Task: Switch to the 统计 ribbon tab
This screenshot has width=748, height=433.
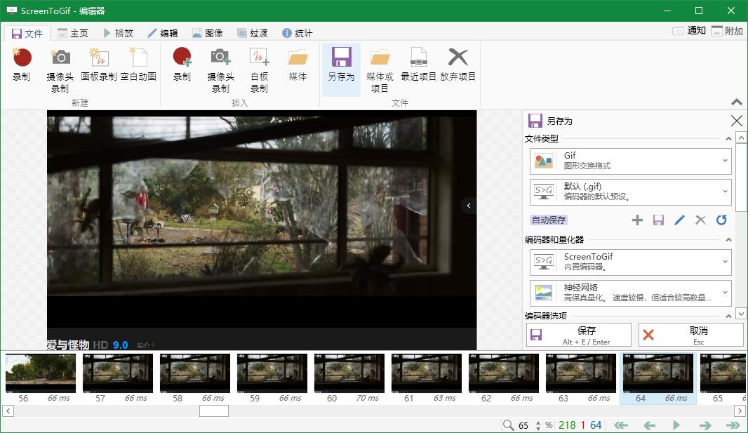Action: click(298, 33)
